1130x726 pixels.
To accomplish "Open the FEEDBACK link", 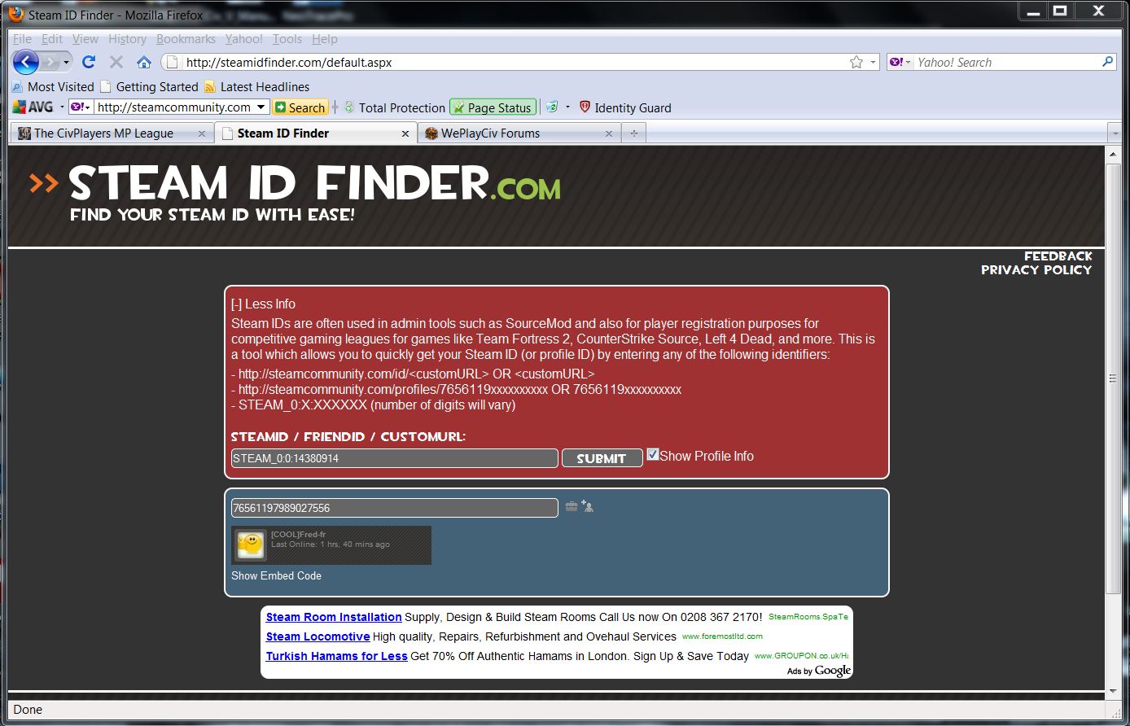I will [x=1058, y=256].
